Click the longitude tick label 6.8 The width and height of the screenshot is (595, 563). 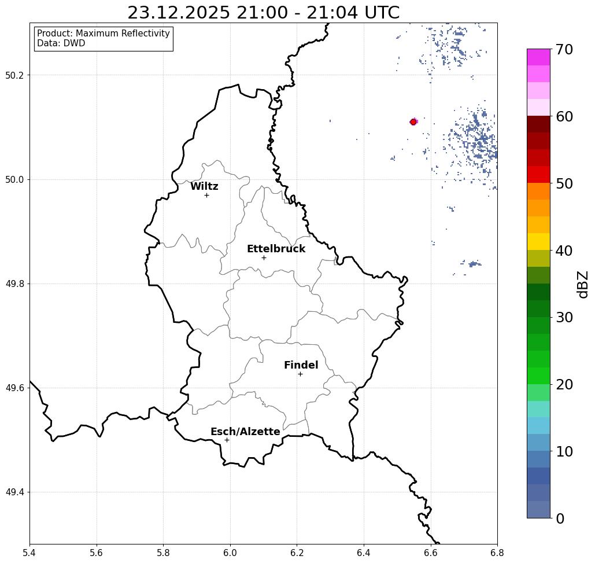pyautogui.click(x=497, y=553)
